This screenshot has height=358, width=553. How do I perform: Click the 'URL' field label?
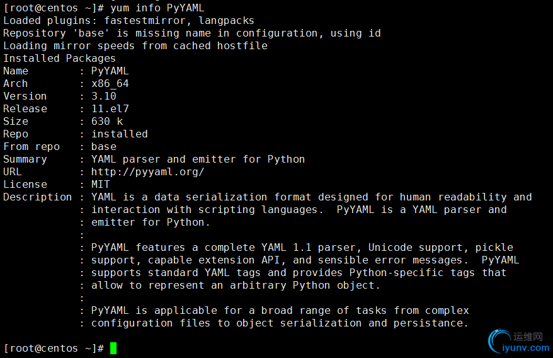tap(12, 171)
